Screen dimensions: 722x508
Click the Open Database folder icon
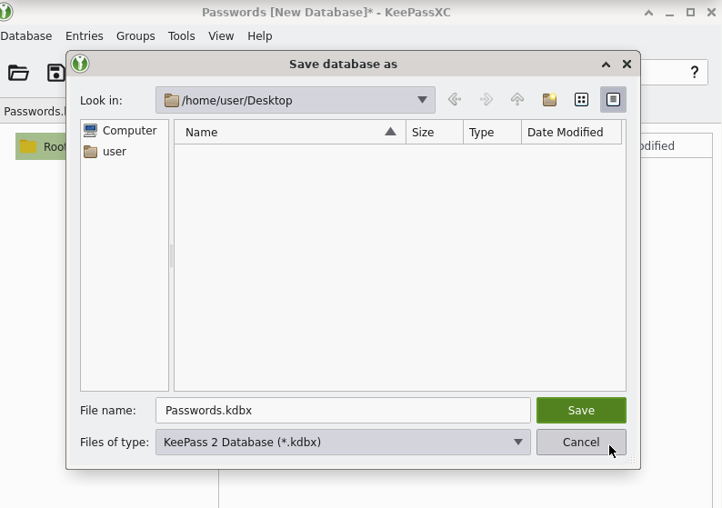point(18,73)
